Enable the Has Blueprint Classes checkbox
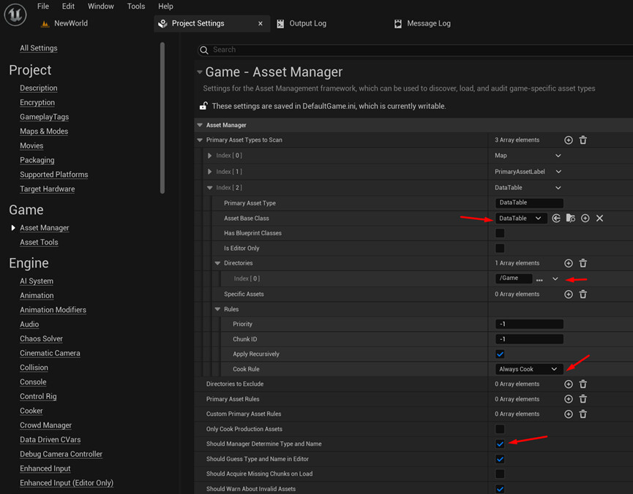The image size is (633, 494). click(500, 233)
